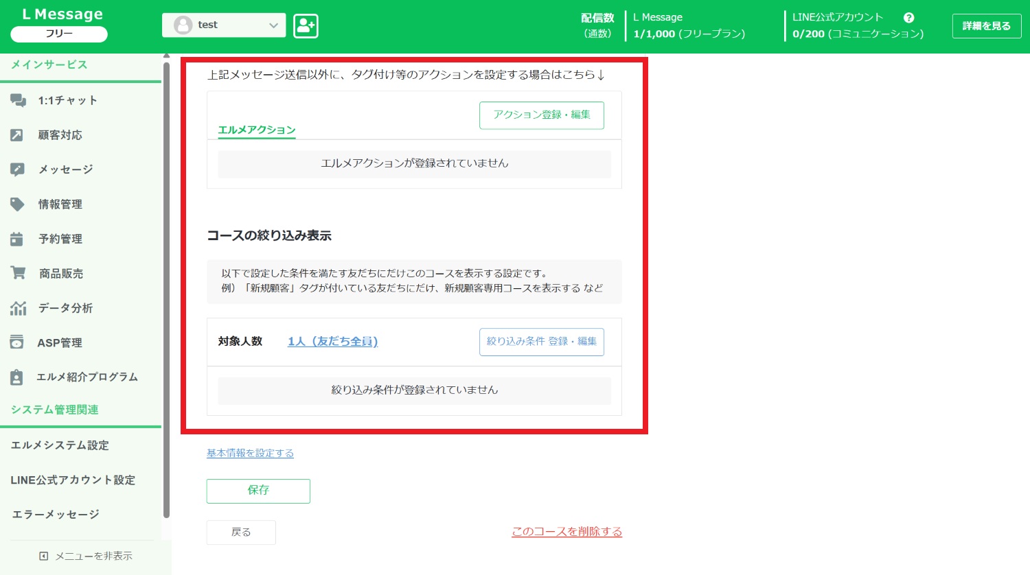Image resolution: width=1030 pixels, height=575 pixels.
Task: Click the 情報管理 tag icon
Action: click(17, 204)
